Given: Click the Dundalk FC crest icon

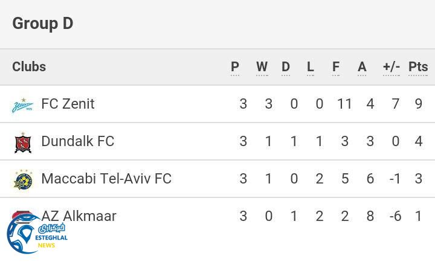Looking at the screenshot, I should tap(23, 142).
